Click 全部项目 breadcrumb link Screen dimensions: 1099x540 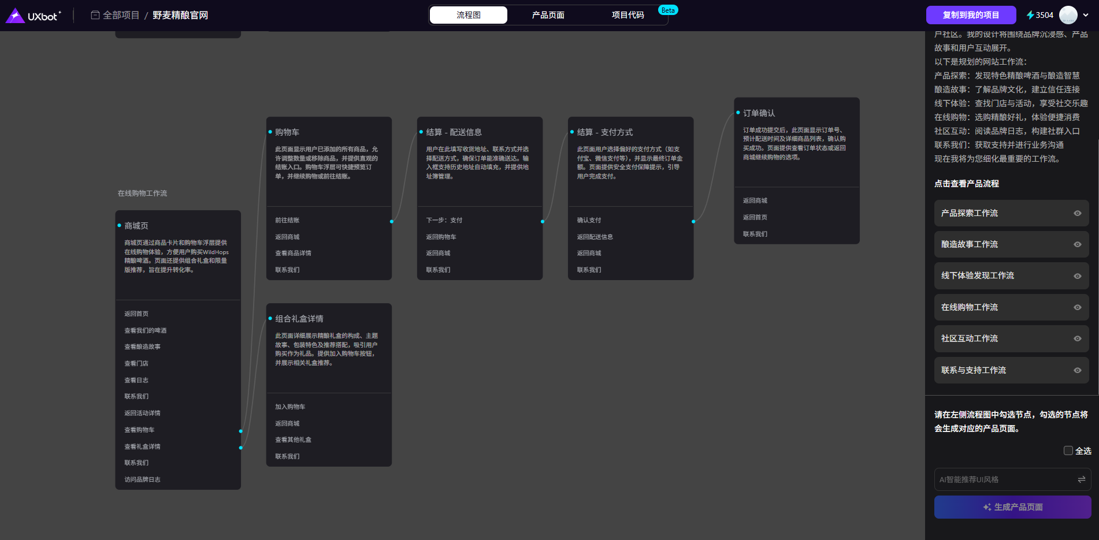pos(121,15)
